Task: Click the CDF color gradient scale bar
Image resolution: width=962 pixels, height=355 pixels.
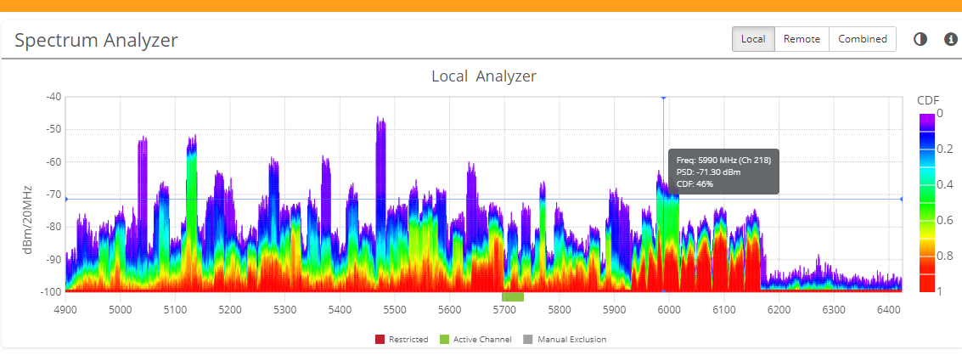Action: [x=929, y=202]
